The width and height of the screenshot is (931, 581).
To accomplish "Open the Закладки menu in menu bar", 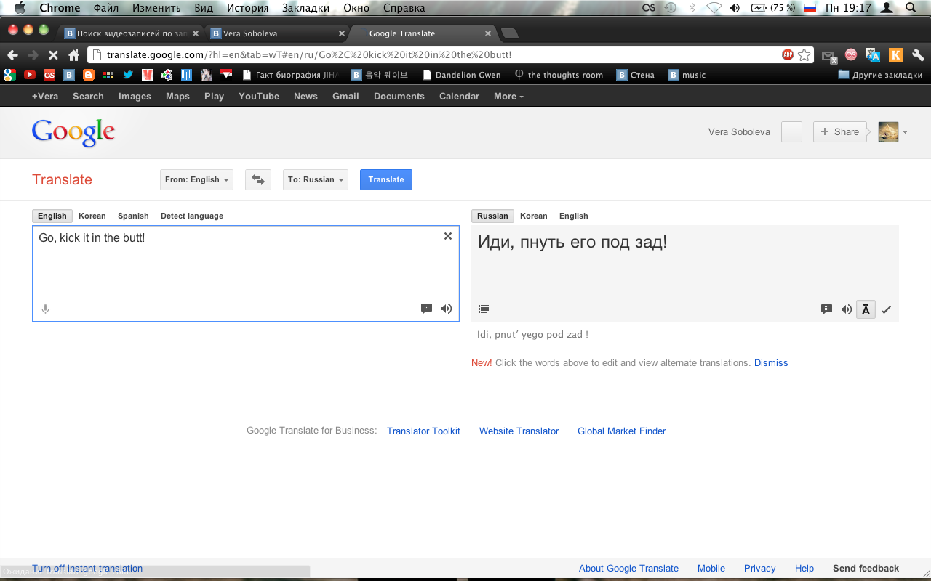I will (x=306, y=8).
